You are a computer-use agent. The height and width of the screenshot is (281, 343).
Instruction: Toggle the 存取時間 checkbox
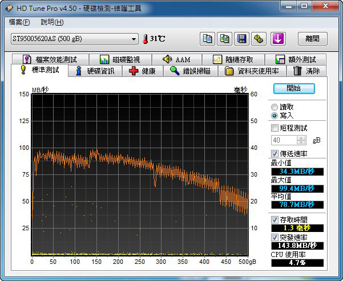(x=275, y=219)
